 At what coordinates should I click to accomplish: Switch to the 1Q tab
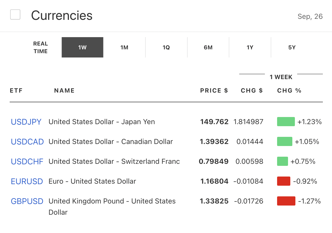(166, 48)
